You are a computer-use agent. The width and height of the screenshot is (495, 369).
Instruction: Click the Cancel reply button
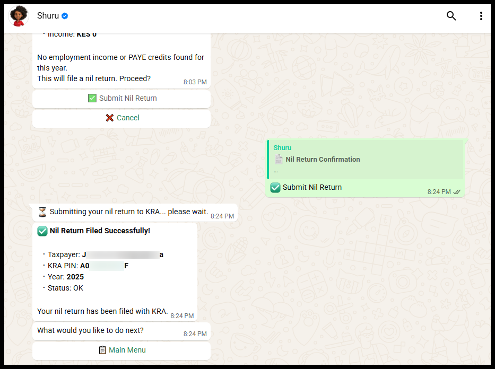click(x=121, y=118)
